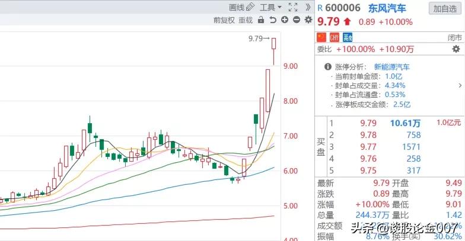Click stock name 东风汽车
Viewport: 465px width, 241px height.
(387, 8)
